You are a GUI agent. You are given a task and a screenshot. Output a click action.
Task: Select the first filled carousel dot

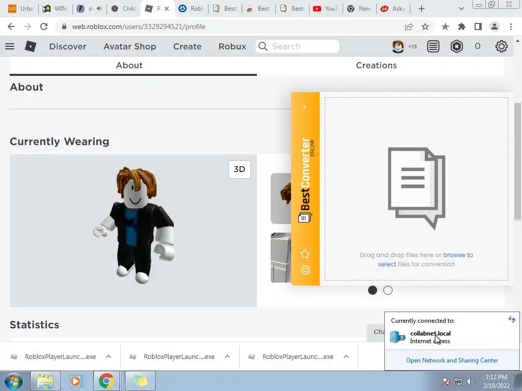click(373, 290)
